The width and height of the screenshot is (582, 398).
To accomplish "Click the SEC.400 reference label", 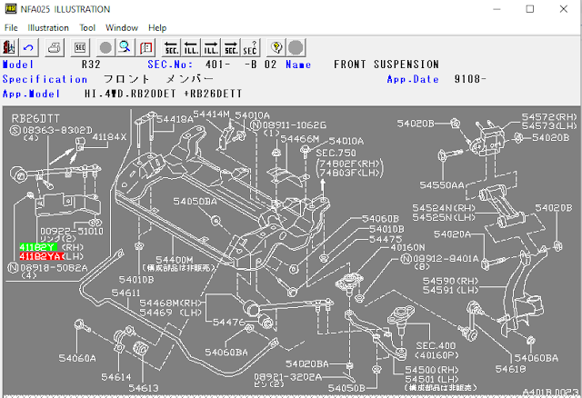I will [x=436, y=345].
